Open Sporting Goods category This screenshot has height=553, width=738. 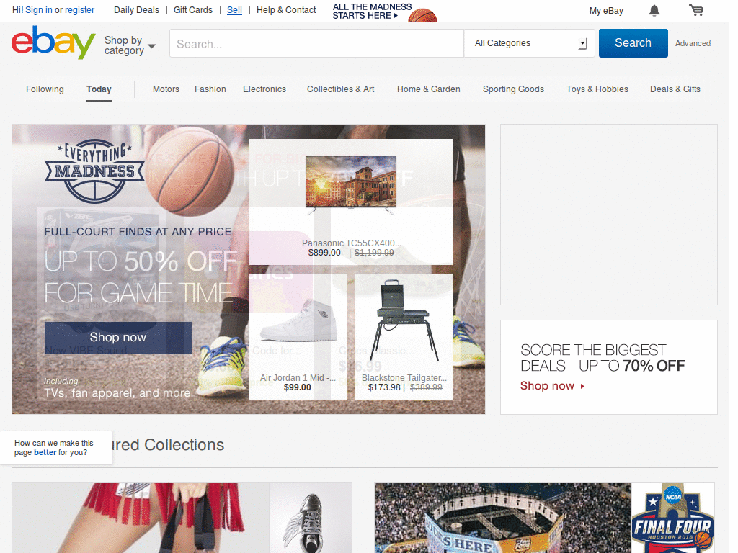click(x=513, y=89)
